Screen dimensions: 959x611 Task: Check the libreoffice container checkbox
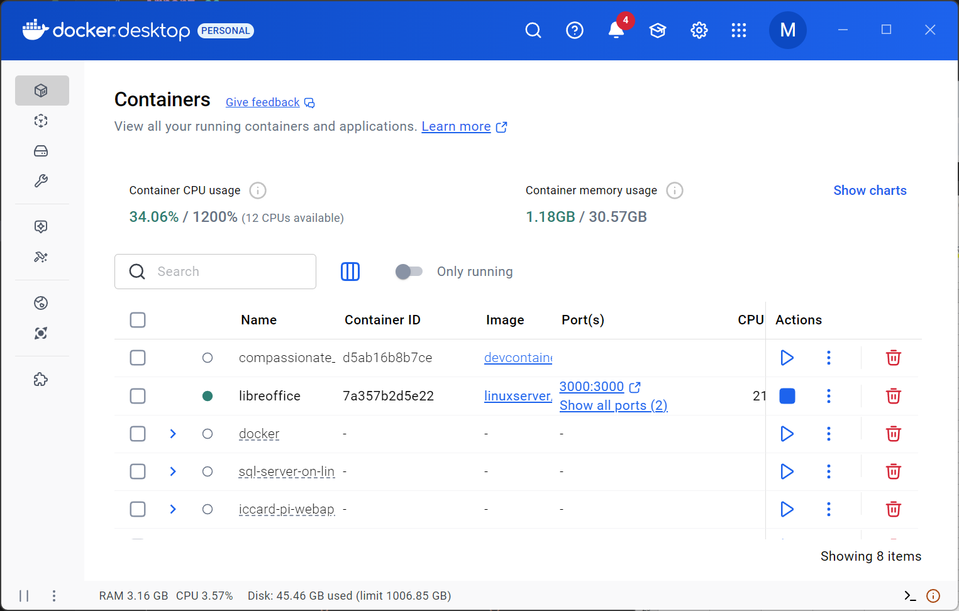pyautogui.click(x=138, y=396)
